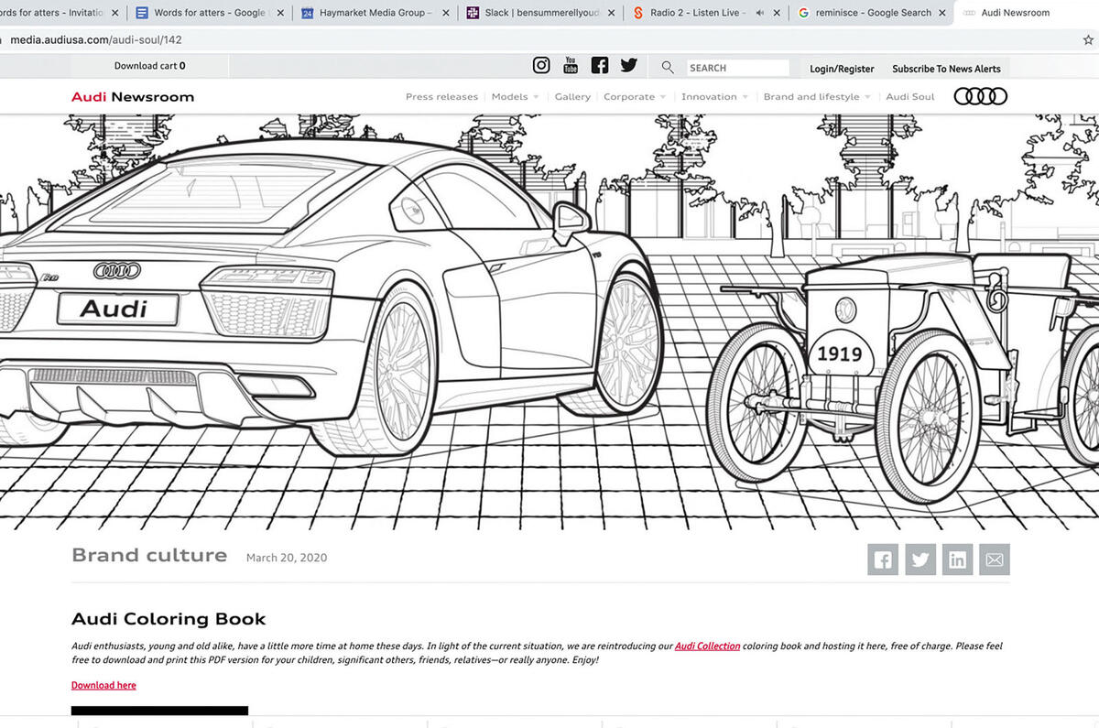Viewport: 1099px width, 728px height.
Task: Click the Twitter bird icon in header
Action: coord(628,66)
